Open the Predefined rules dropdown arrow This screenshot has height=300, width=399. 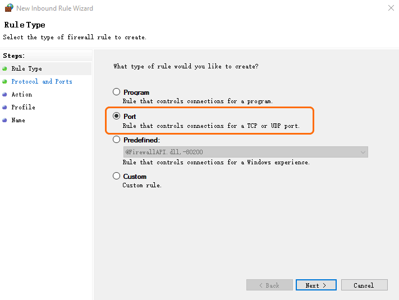363,152
